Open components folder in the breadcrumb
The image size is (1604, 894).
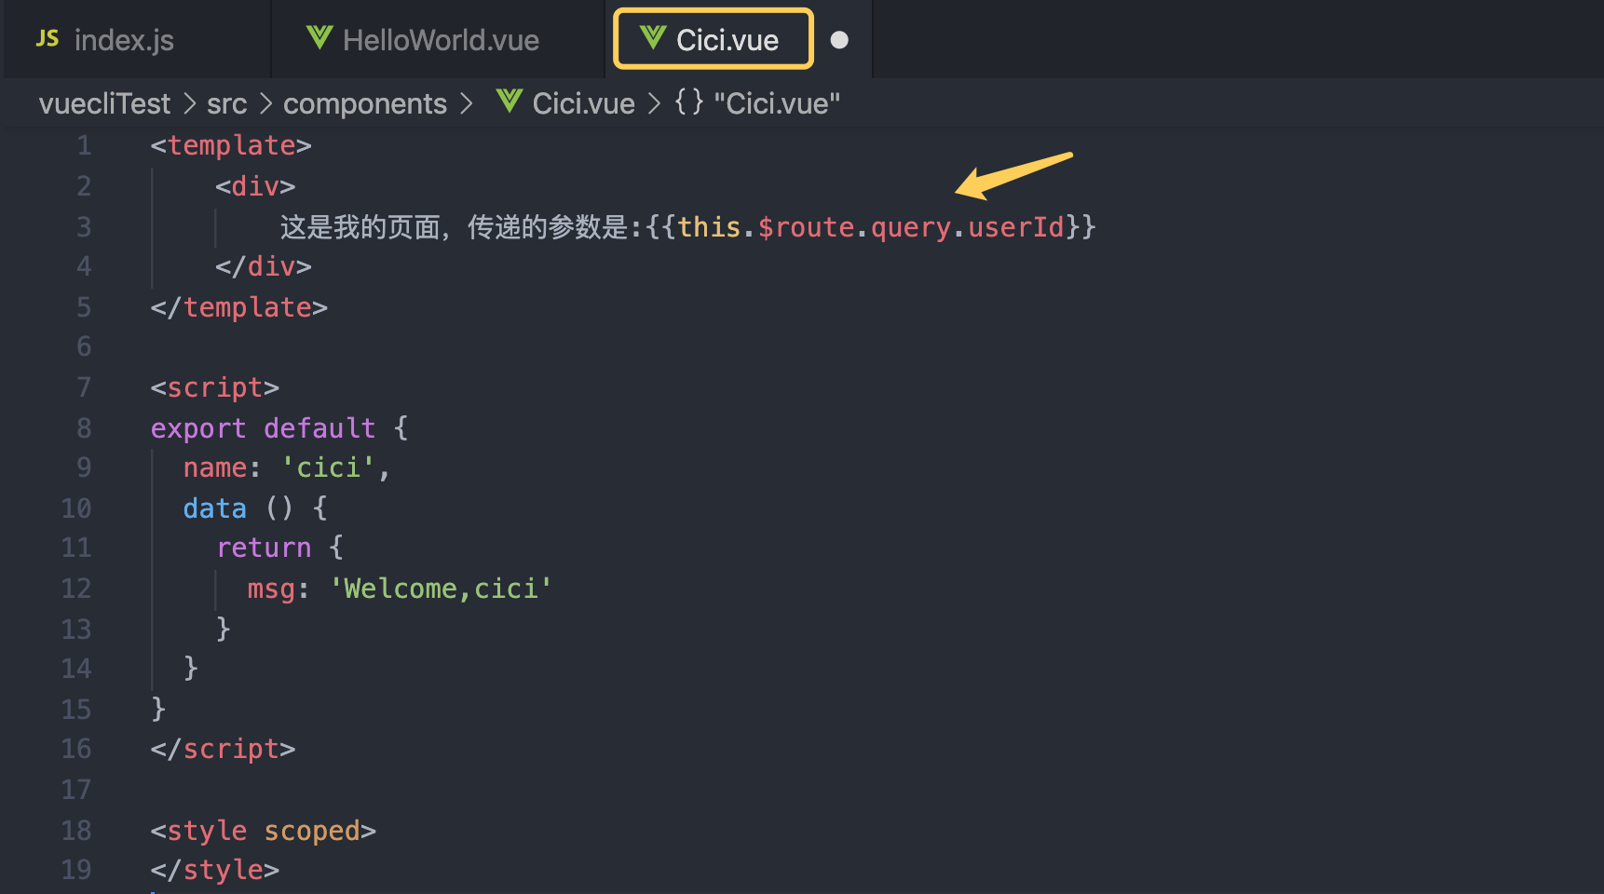coord(364,103)
